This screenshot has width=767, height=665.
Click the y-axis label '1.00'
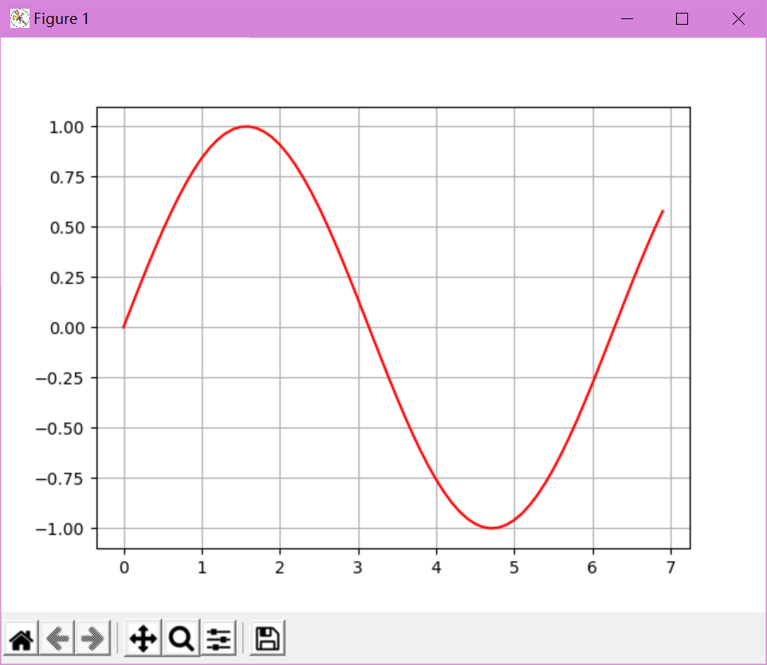66,128
